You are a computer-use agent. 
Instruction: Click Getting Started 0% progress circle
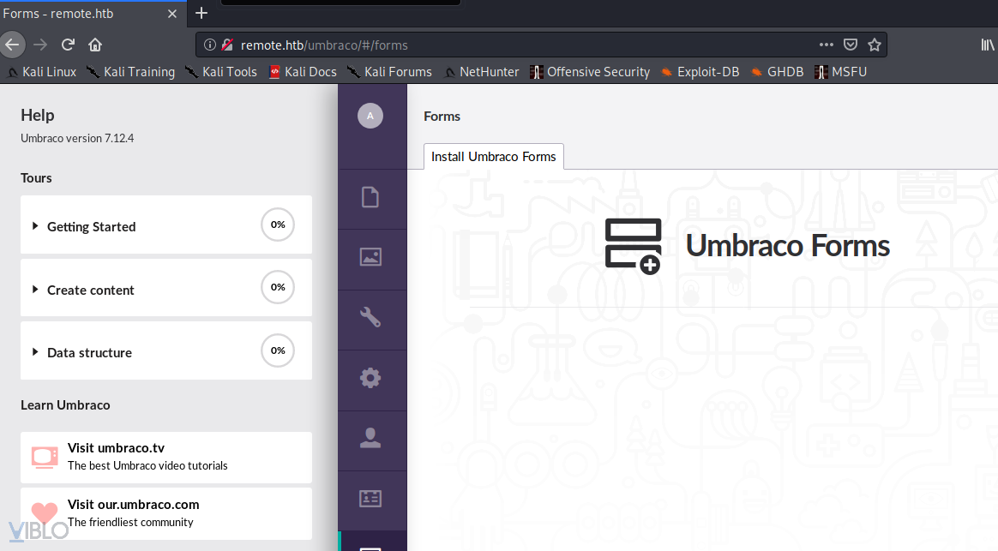coord(278,225)
